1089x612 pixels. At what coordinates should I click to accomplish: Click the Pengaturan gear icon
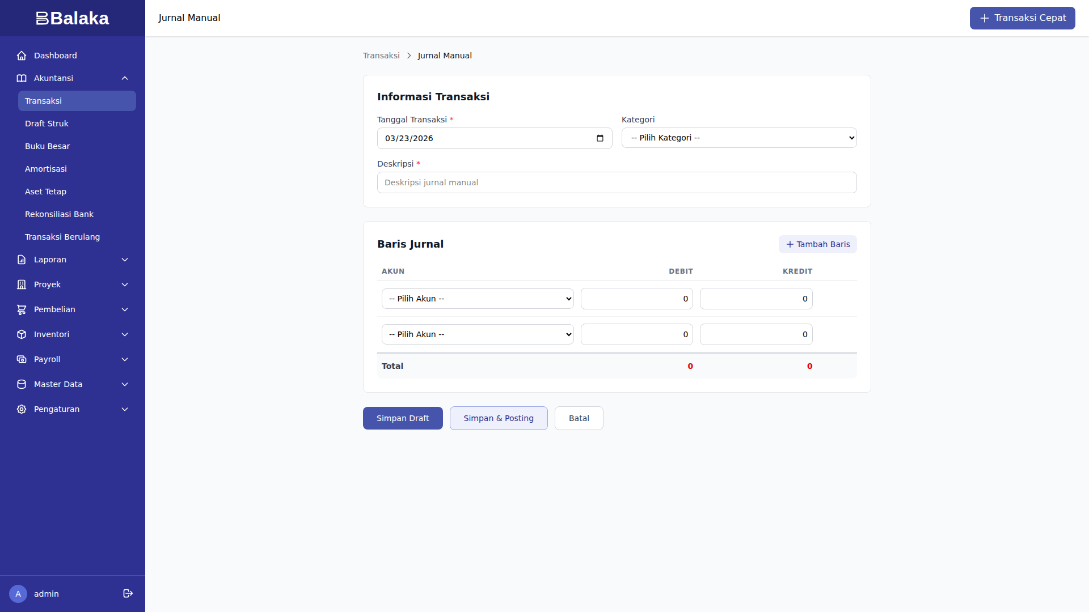coord(22,409)
